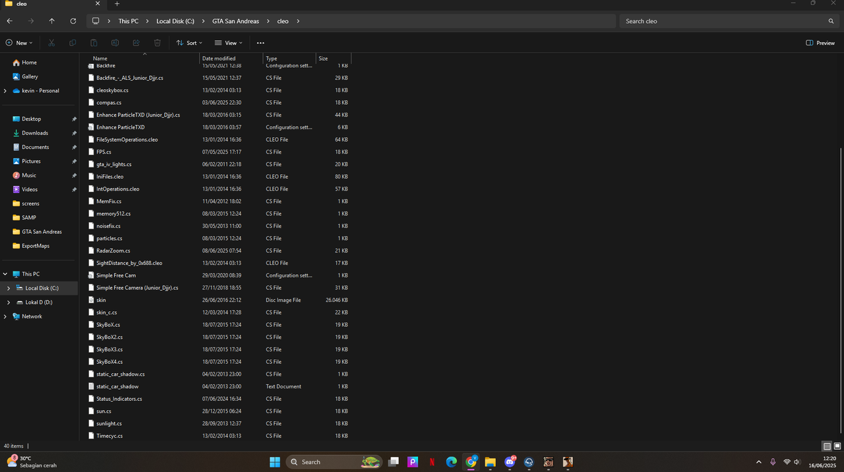The width and height of the screenshot is (844, 472).
Task: Click the monitor icon in the address bar
Action: pos(96,21)
